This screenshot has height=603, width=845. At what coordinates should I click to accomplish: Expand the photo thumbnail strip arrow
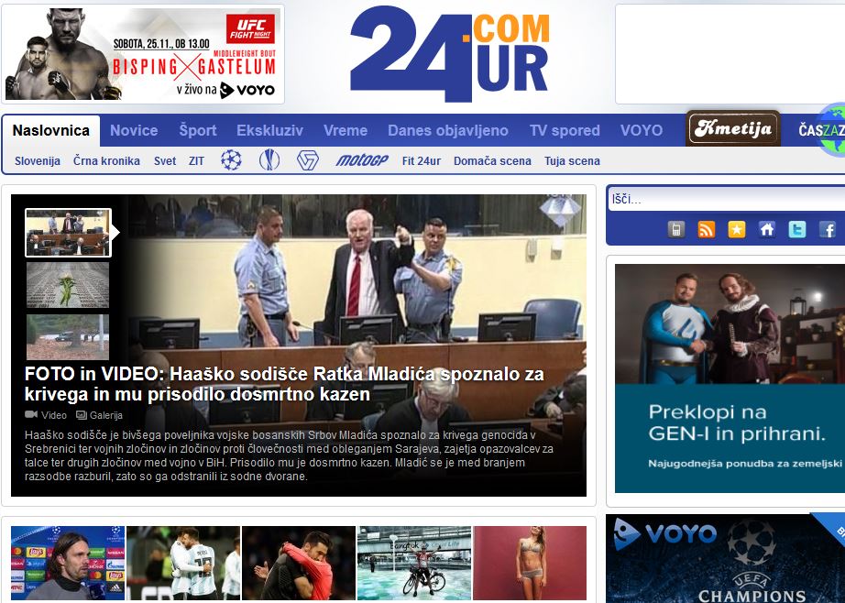(x=115, y=233)
